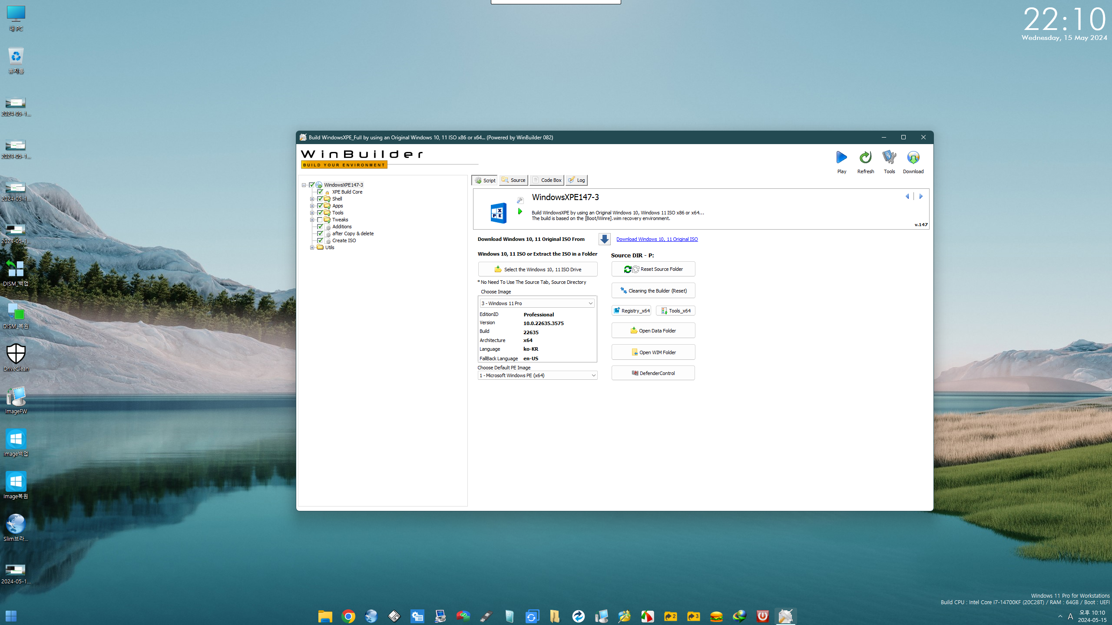Open the Image복원 desktop icon
Image resolution: width=1112 pixels, height=625 pixels.
pos(16,485)
